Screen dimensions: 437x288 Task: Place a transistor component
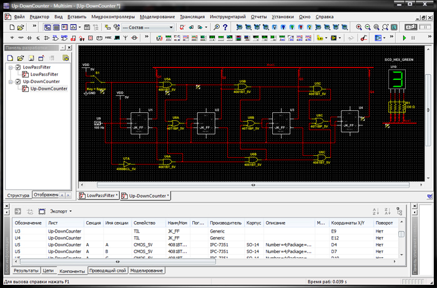click(x=38, y=38)
